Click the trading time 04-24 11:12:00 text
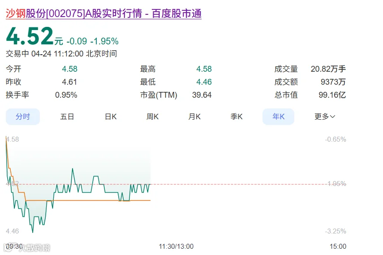Viewport: 383px width, 255px height. 57,53
